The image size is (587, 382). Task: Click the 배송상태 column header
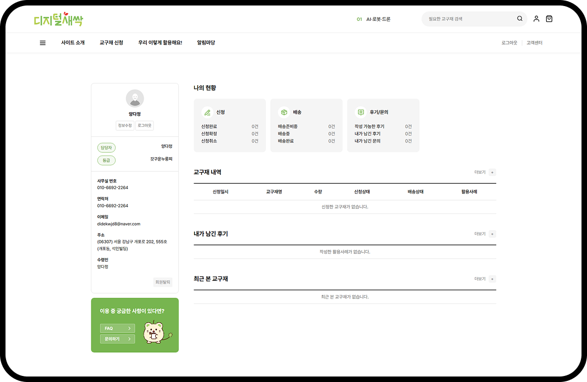[x=415, y=192]
